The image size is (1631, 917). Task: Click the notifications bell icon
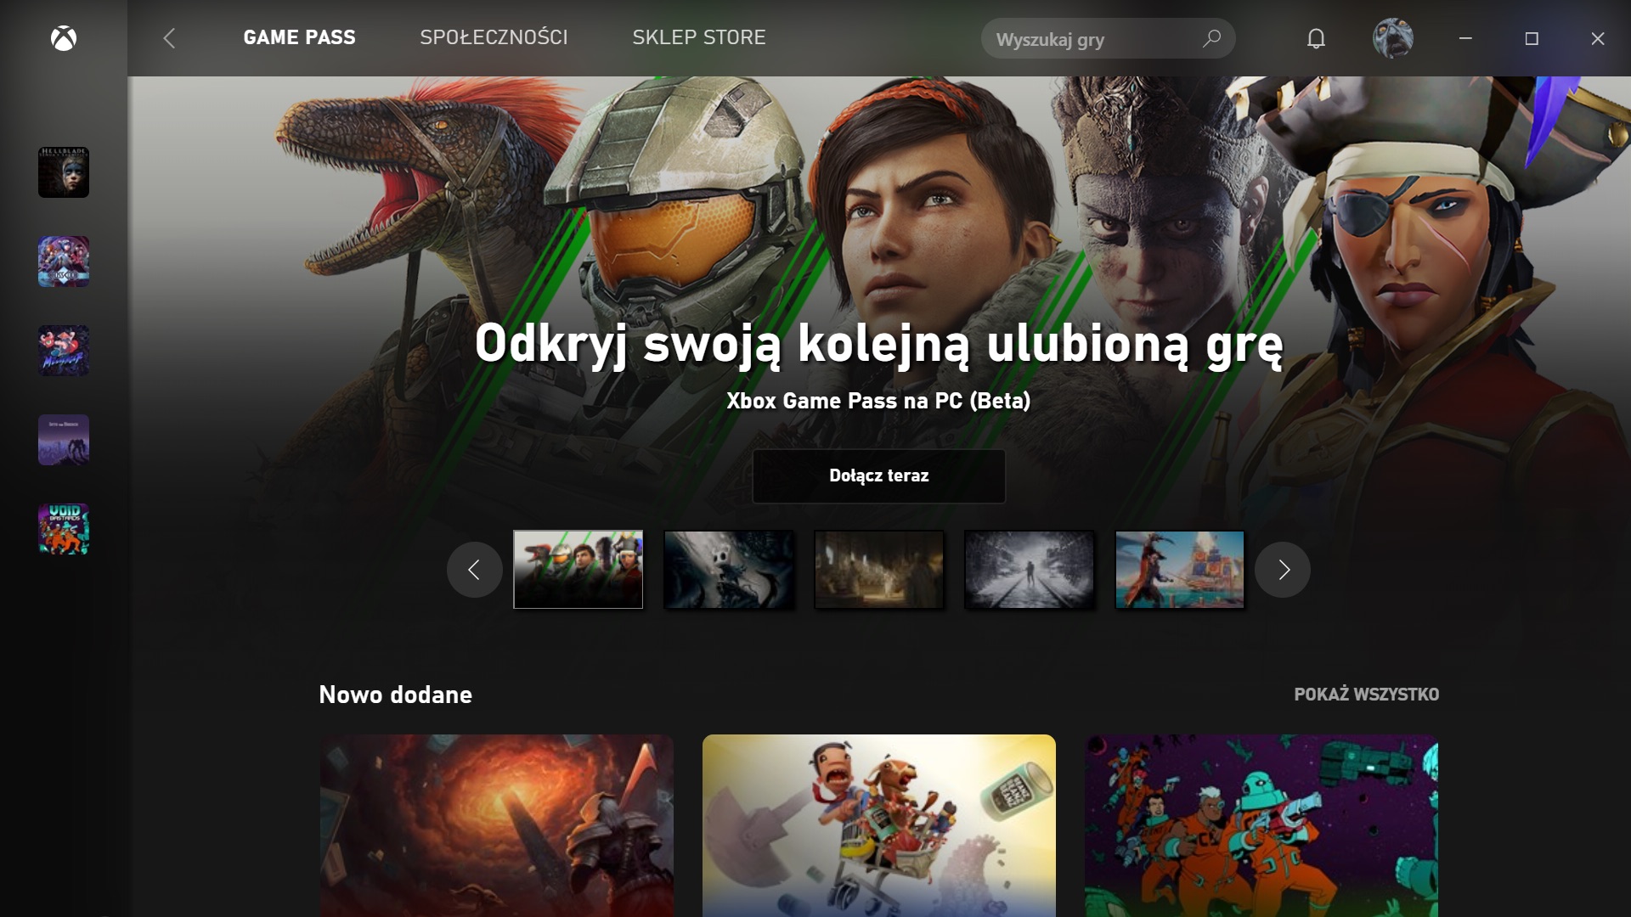1316,38
